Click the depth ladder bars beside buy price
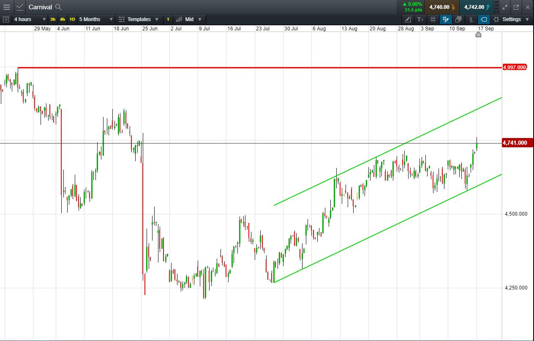Viewport: 534px width, 341px height. click(496, 7)
